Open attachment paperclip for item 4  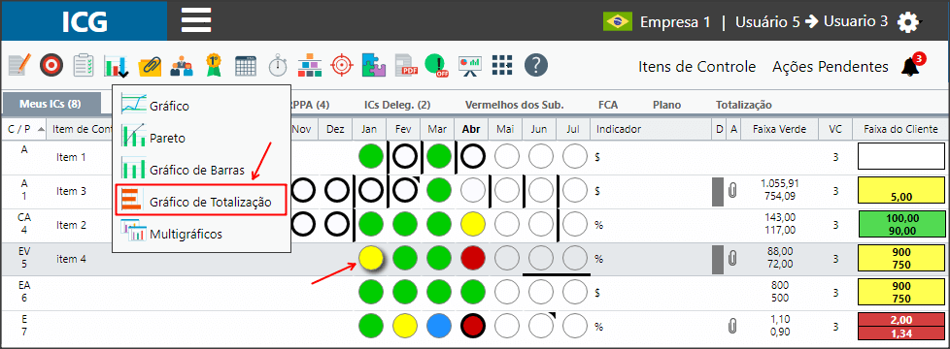click(x=732, y=259)
